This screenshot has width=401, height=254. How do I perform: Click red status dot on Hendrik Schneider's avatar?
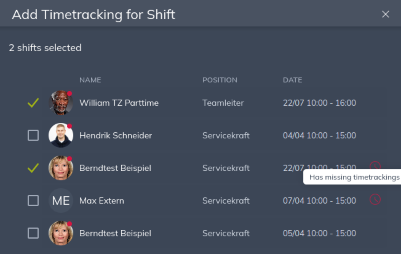[x=69, y=126]
